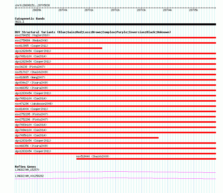Click esv2752295 (Pinto2007) label
Viewport: 223px width, 193px height.
pyautogui.click(x=32, y=114)
